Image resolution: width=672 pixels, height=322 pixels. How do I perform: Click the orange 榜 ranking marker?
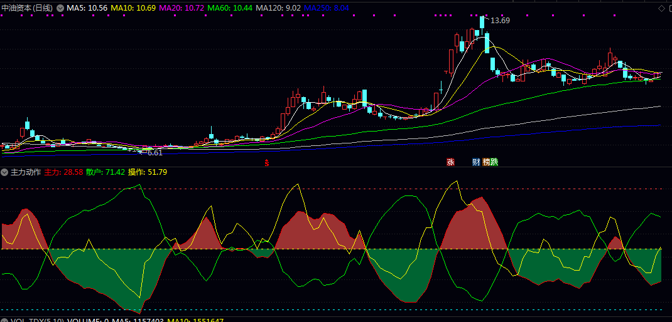click(486, 162)
